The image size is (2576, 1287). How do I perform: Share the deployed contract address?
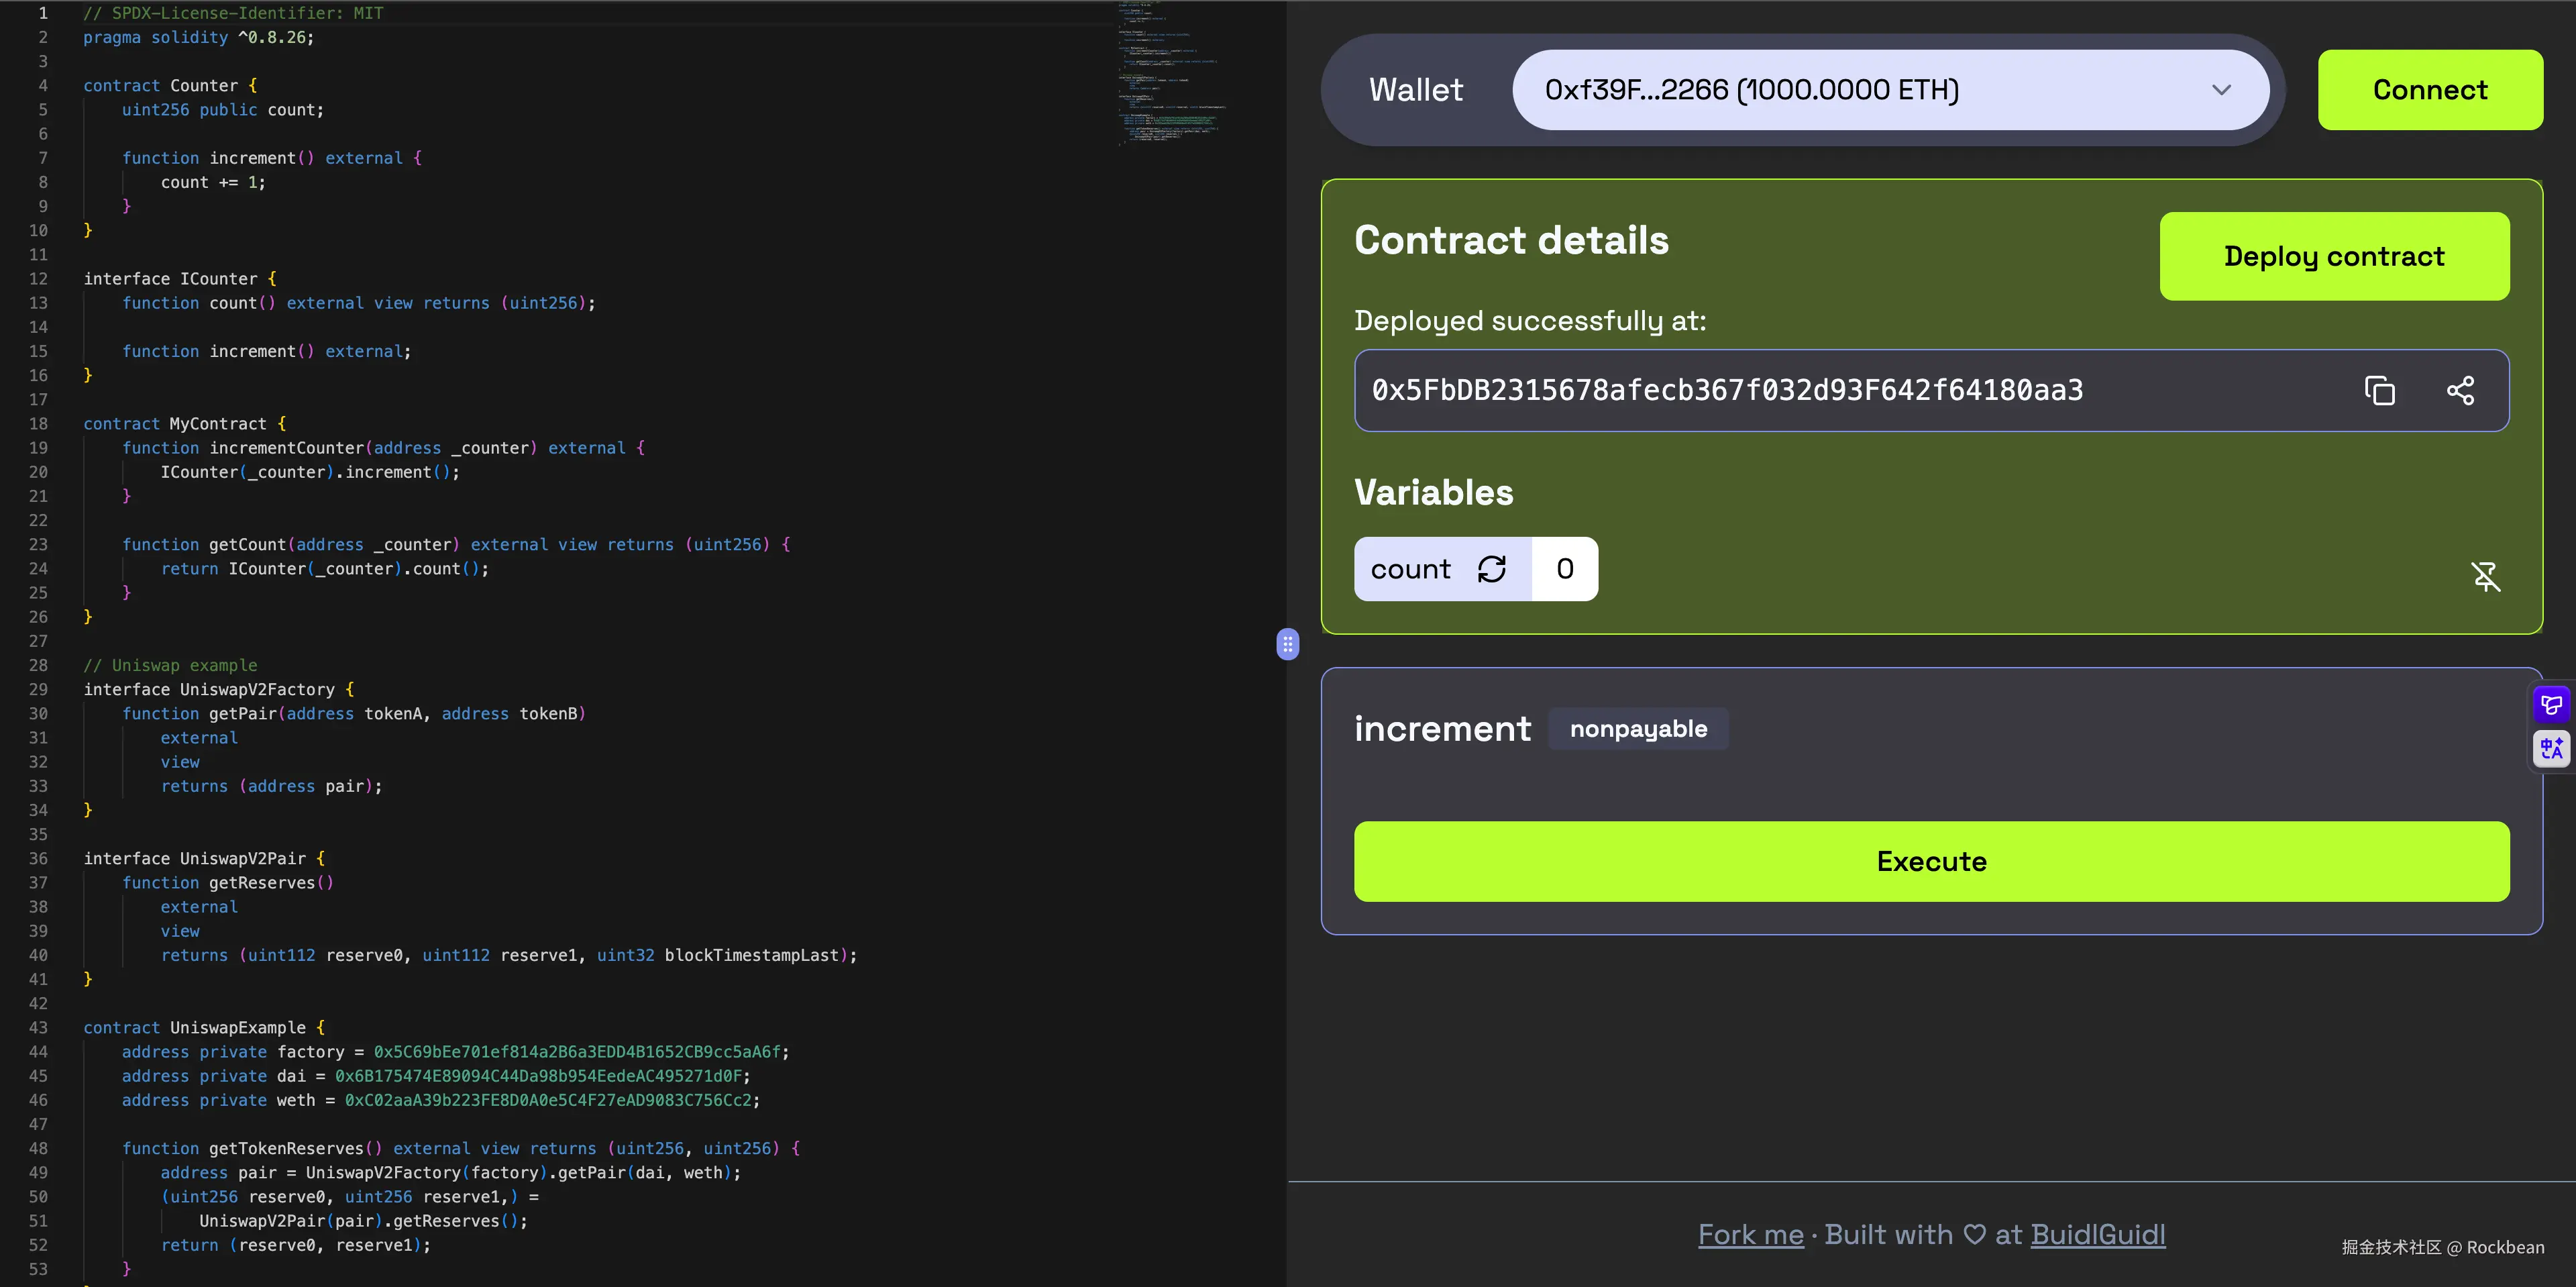[2461, 390]
